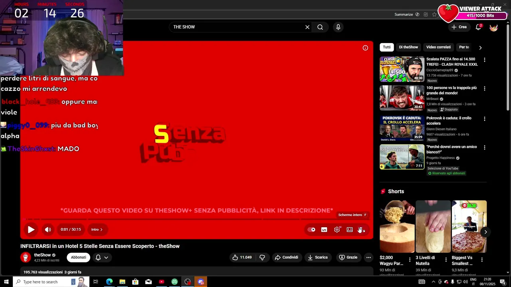Show hidden system tray icons

433,282
